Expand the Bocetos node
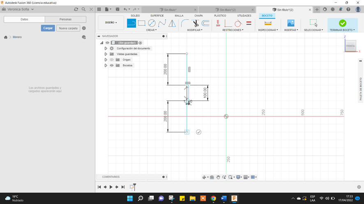The width and height of the screenshot is (364, 204). click(106, 65)
